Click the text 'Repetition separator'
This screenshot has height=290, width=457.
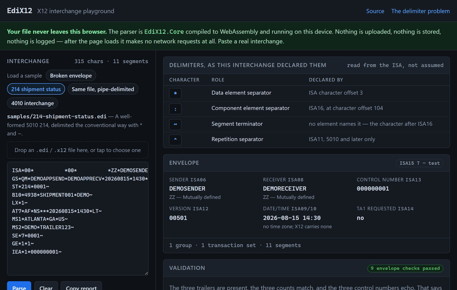point(237,139)
